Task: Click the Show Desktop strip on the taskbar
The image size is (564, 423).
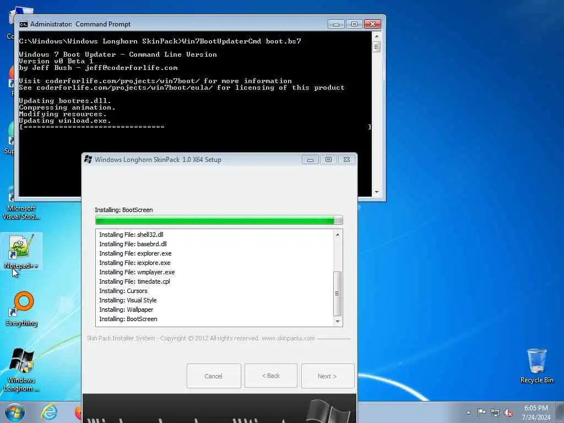Action: 560,412
